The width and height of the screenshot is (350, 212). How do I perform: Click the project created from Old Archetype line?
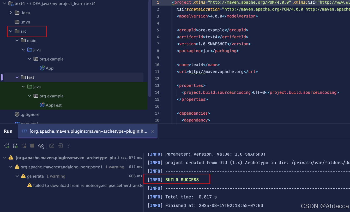249,163
